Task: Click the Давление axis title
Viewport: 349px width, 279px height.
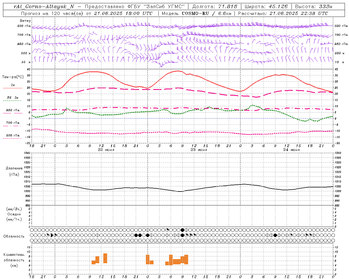Action: [14, 168]
